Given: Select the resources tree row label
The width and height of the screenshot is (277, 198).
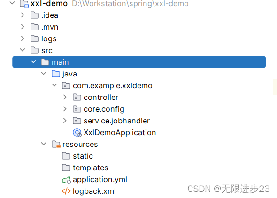Looking at the screenshot, I should (x=80, y=145).
